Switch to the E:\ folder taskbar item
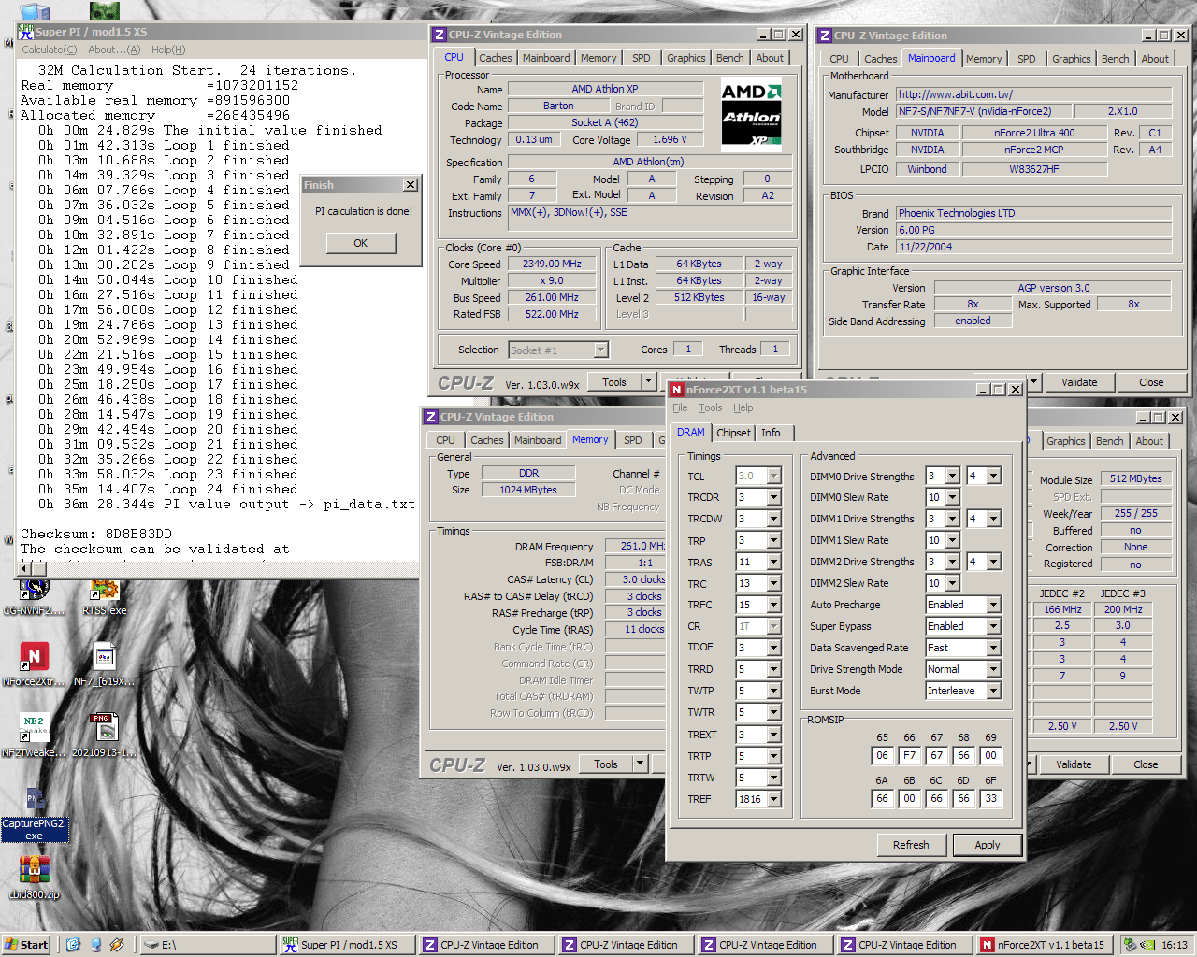1197x957 pixels. (x=208, y=945)
